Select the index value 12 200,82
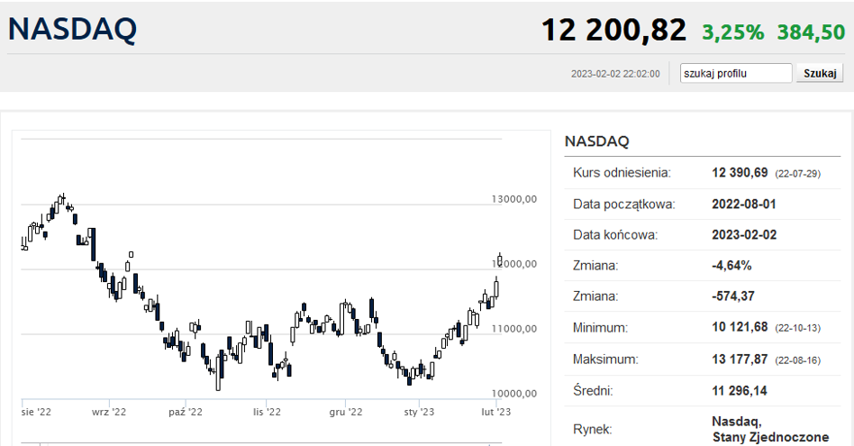Image resolution: width=854 pixels, height=446 pixels. tap(613, 30)
